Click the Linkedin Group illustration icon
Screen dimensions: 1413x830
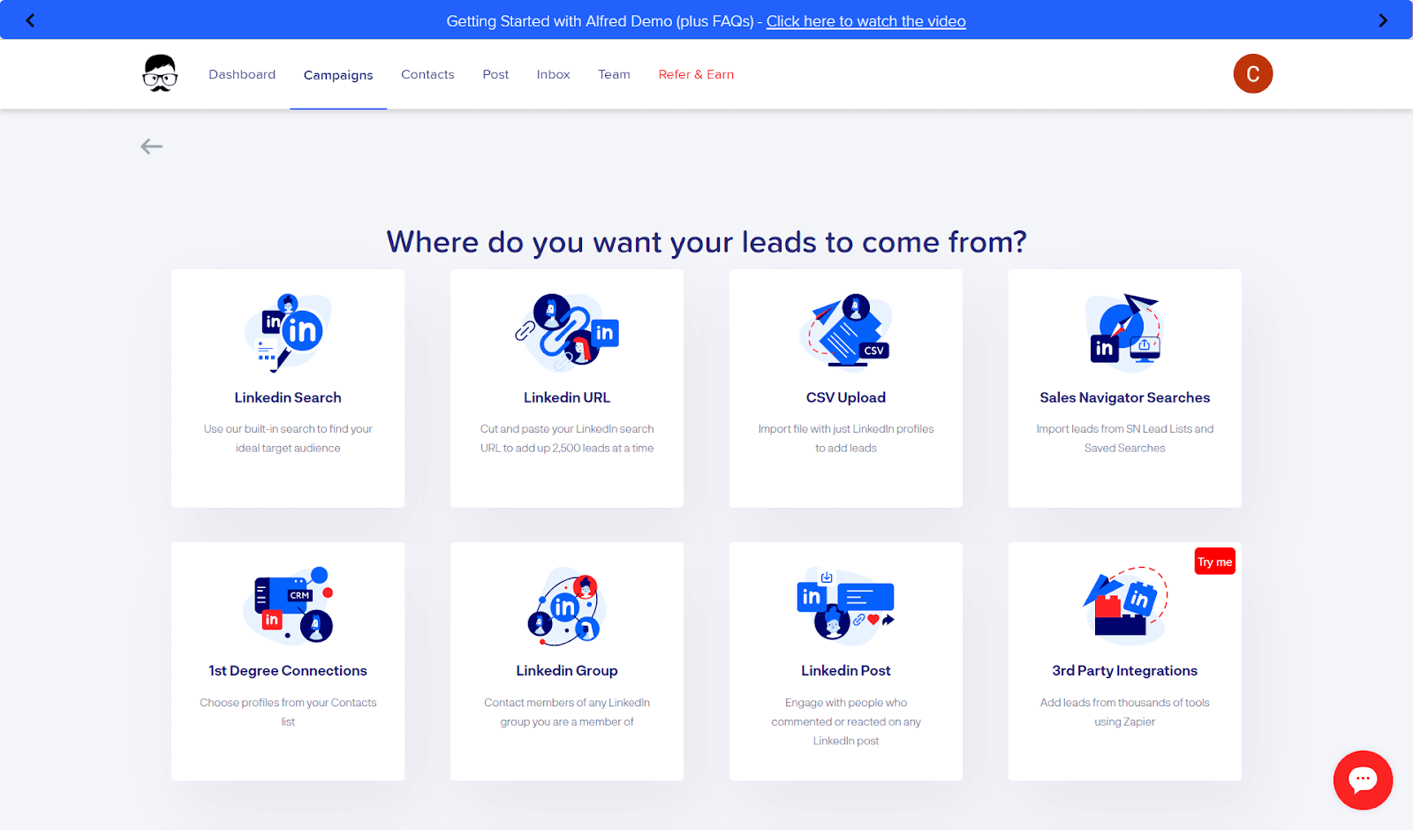point(565,606)
